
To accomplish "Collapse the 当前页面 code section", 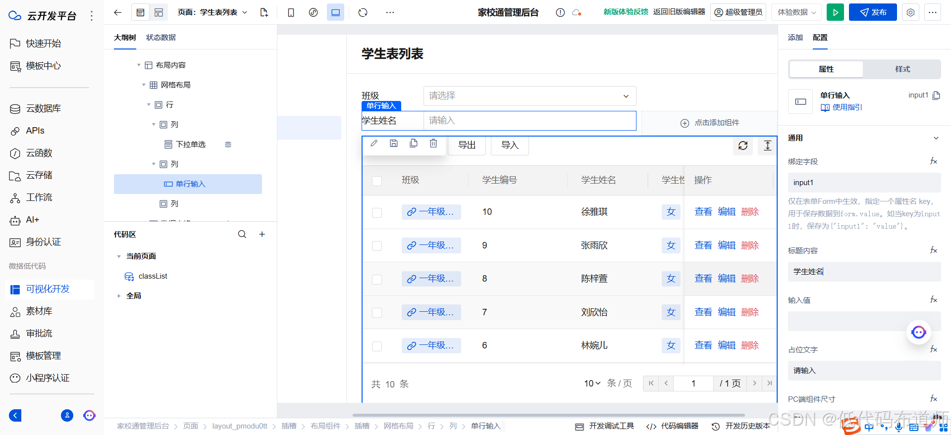I will click(x=119, y=256).
